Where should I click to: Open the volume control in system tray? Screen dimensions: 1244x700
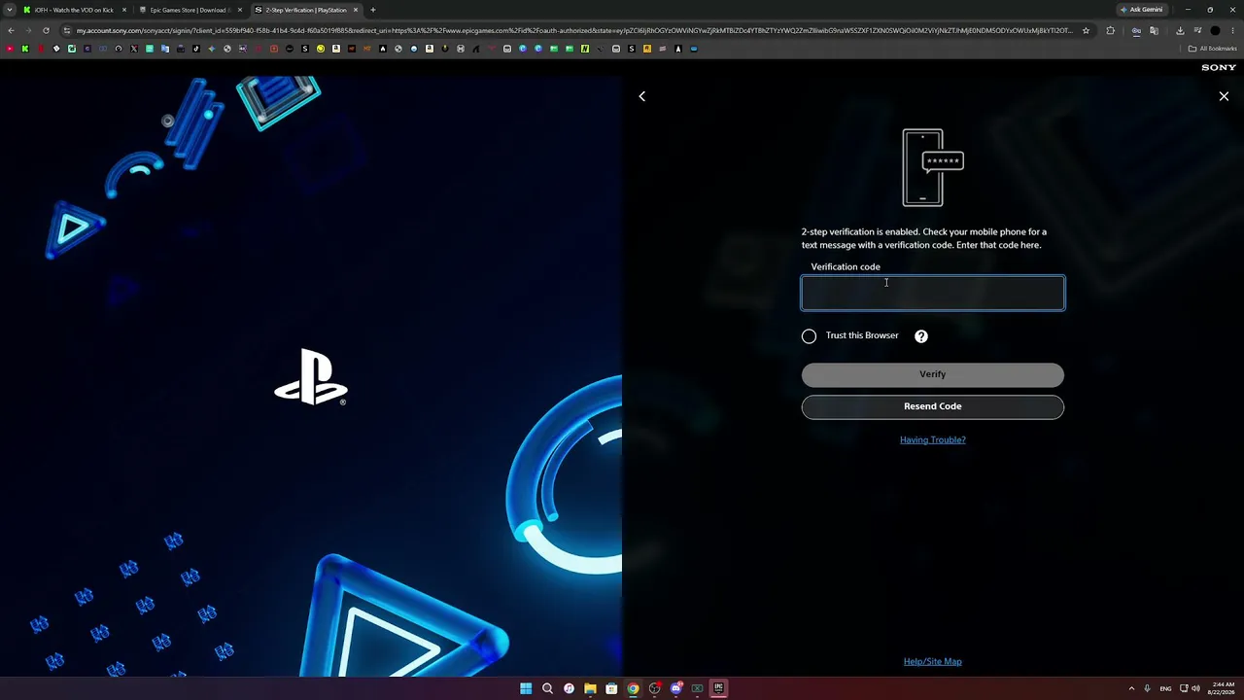pyautogui.click(x=1195, y=688)
